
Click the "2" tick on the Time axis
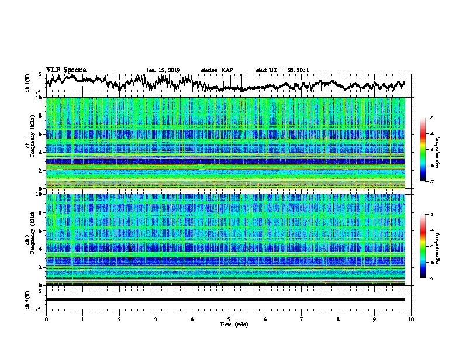click(119, 319)
